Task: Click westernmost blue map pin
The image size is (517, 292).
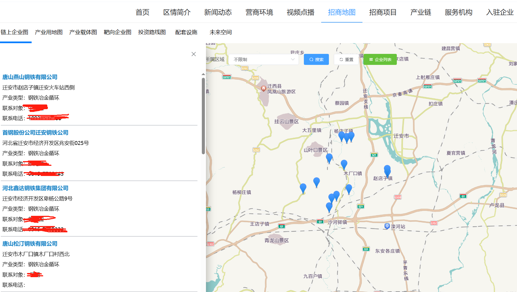Action: [303, 188]
